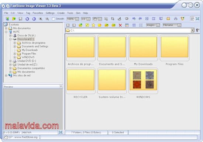203x142 pixels.
Task: Click the yellow star Favorites icon
Action: click(93, 25)
